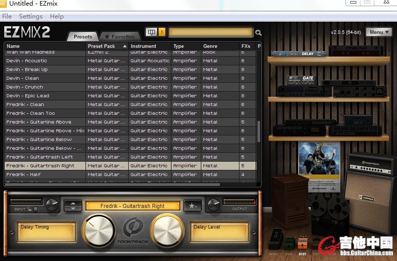Image resolution: width=397 pixels, height=261 pixels.
Task: Click the input level meter
Action: point(26,201)
